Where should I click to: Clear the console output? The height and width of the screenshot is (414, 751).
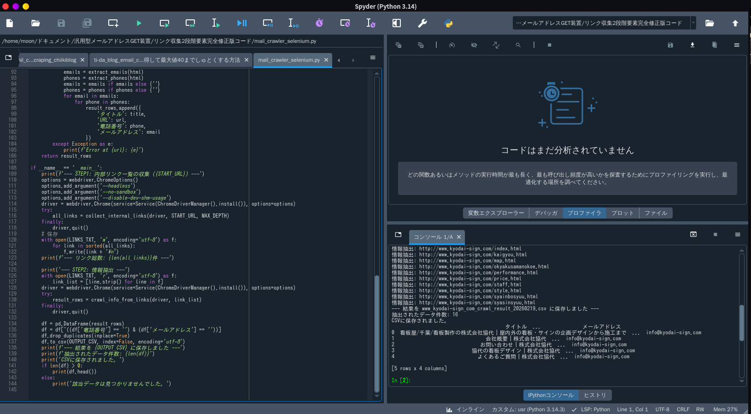click(x=693, y=235)
